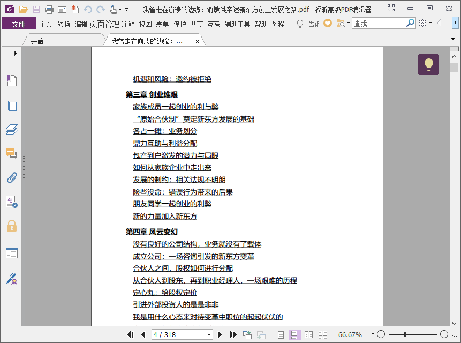
Task: Open the 帮助 ribbon tab
Action: point(261,24)
